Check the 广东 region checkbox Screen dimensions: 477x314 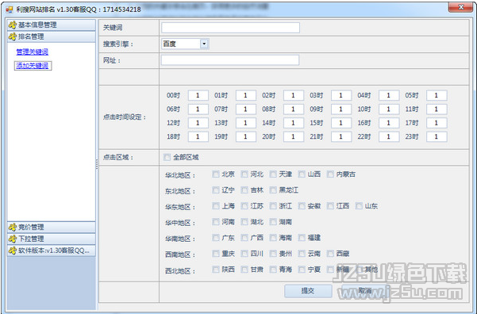[215, 238]
